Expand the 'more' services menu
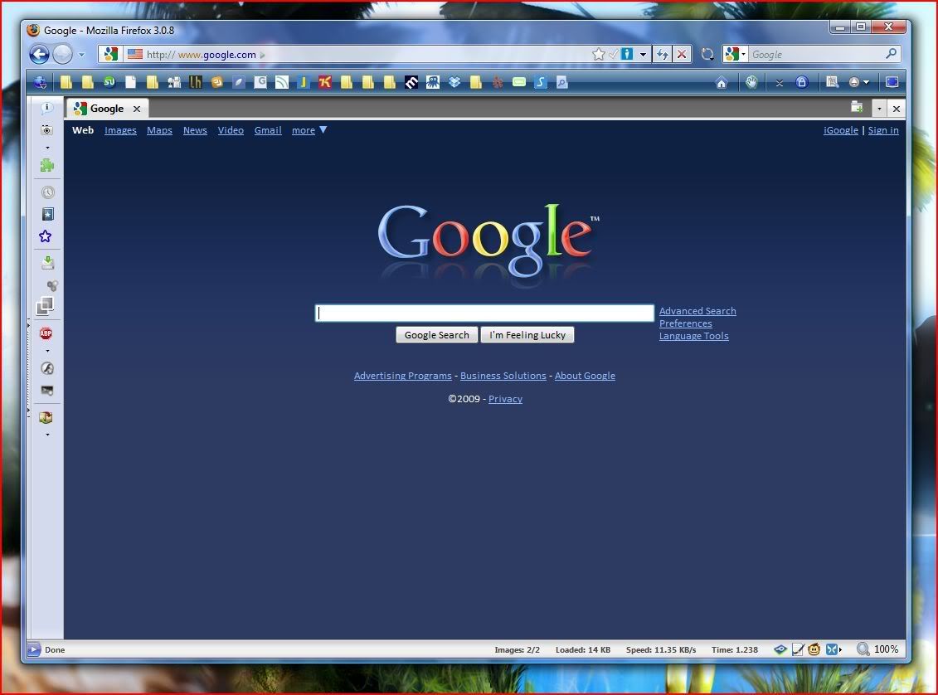The image size is (938, 695). tap(309, 130)
